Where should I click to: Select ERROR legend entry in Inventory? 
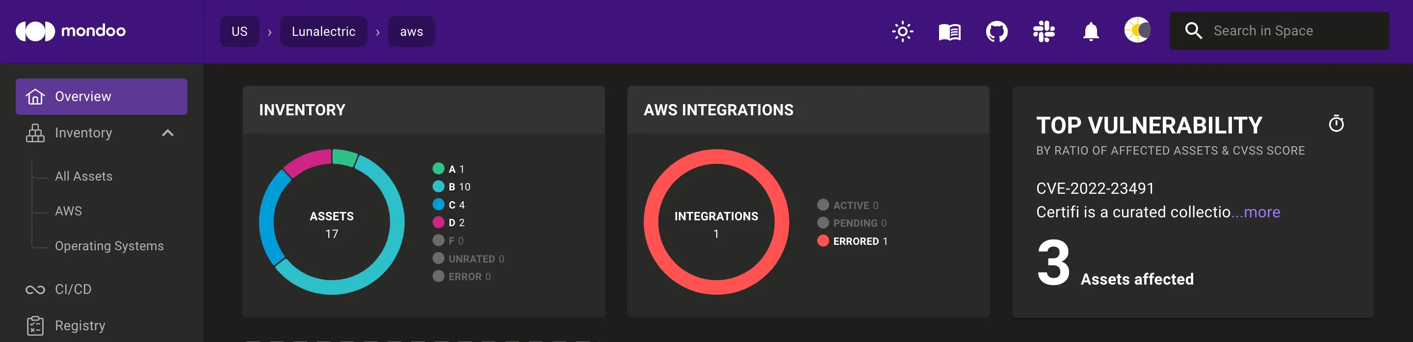tap(462, 276)
